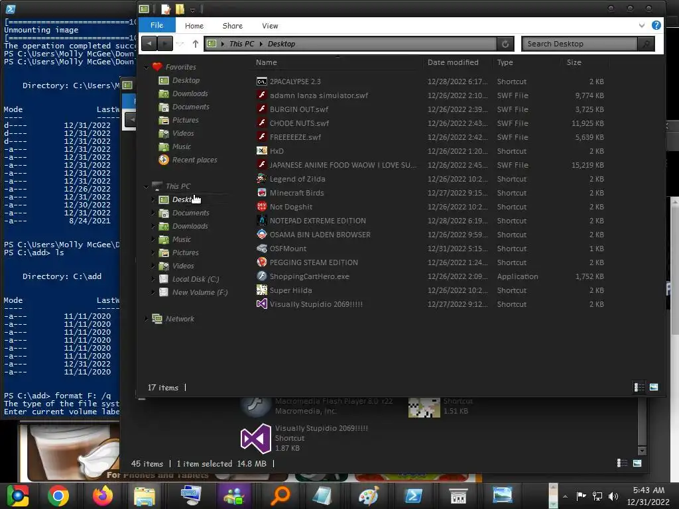
Task: Expand Local Disk (C:) tree node
Action: pyautogui.click(x=153, y=279)
